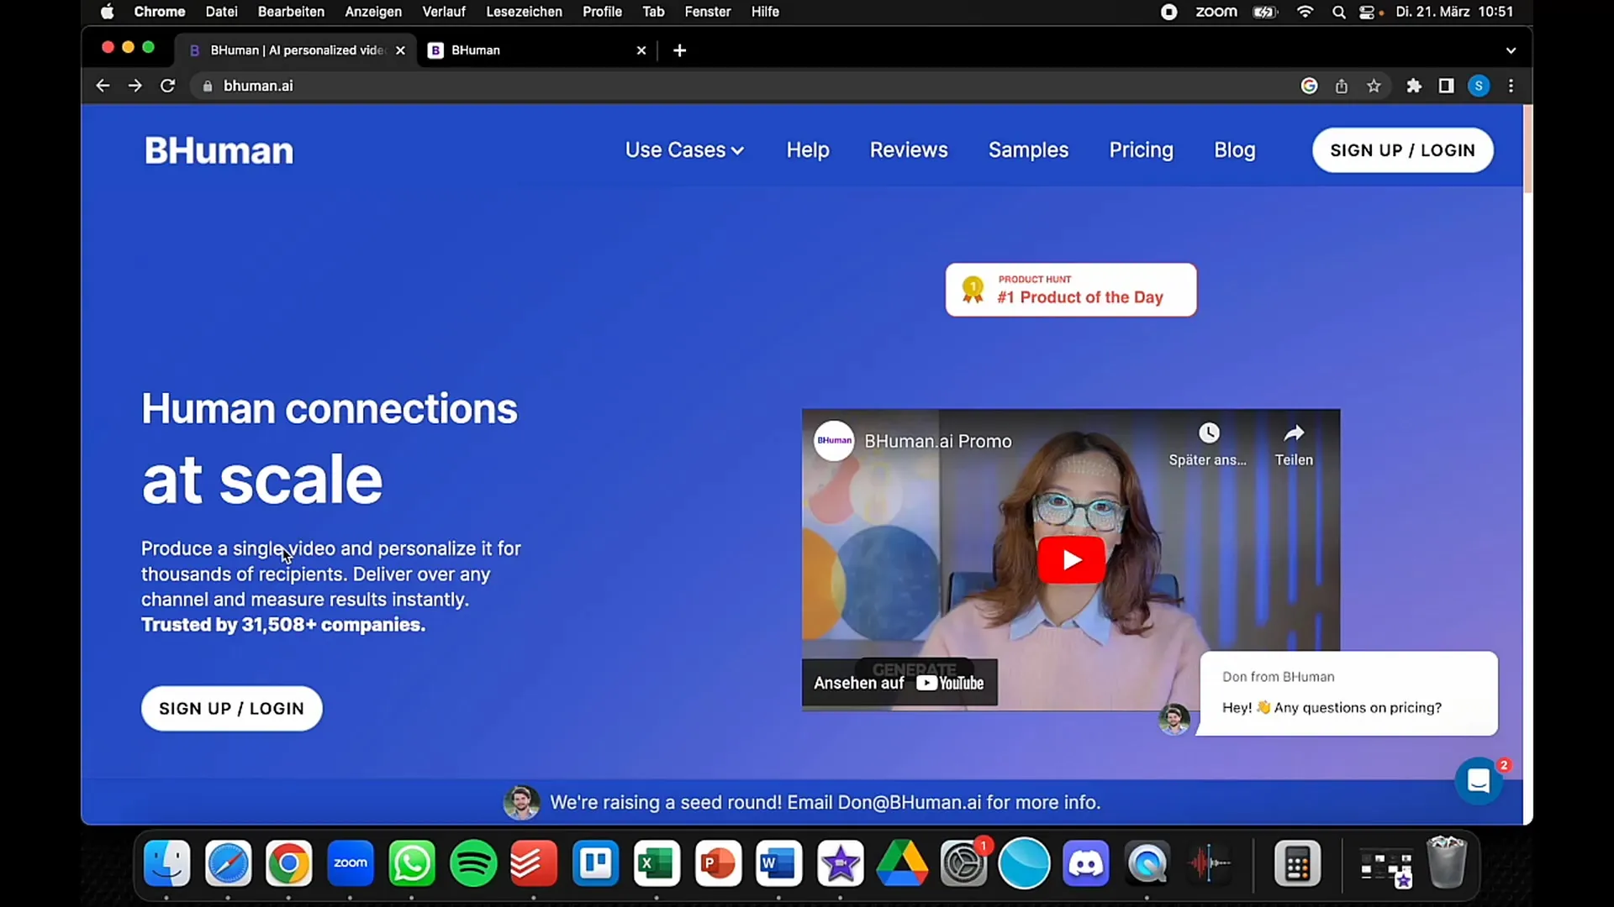Open PowerPoint from the dock
Viewport: 1614px width, 907px height.
tap(720, 864)
